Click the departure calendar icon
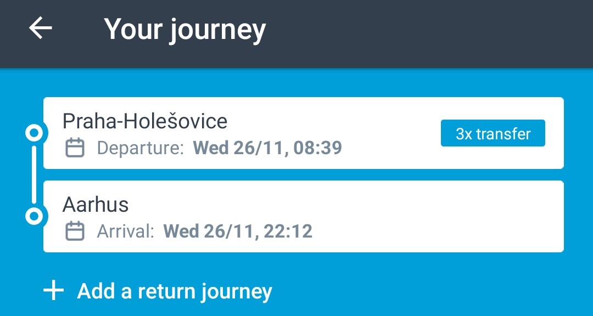593x316 pixels. [75, 148]
